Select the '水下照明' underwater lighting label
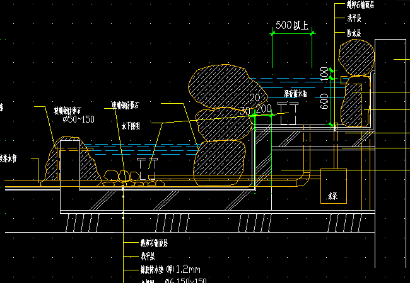This screenshot has height=283, width=410. tap(131, 126)
